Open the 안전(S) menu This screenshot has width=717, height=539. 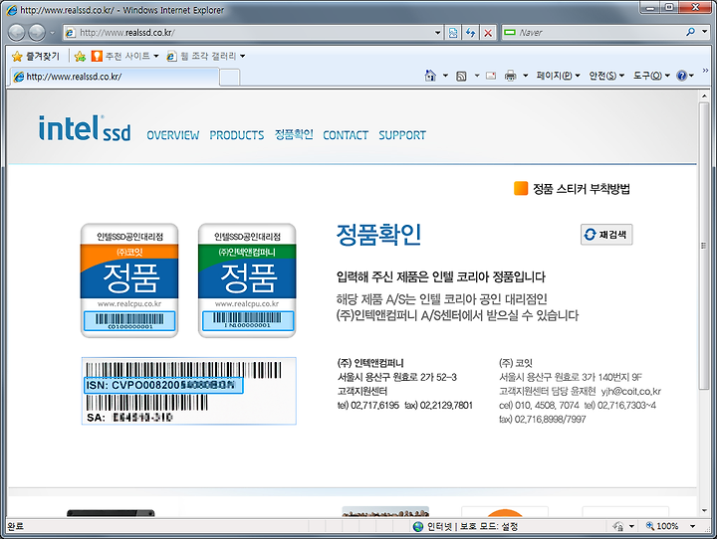606,76
